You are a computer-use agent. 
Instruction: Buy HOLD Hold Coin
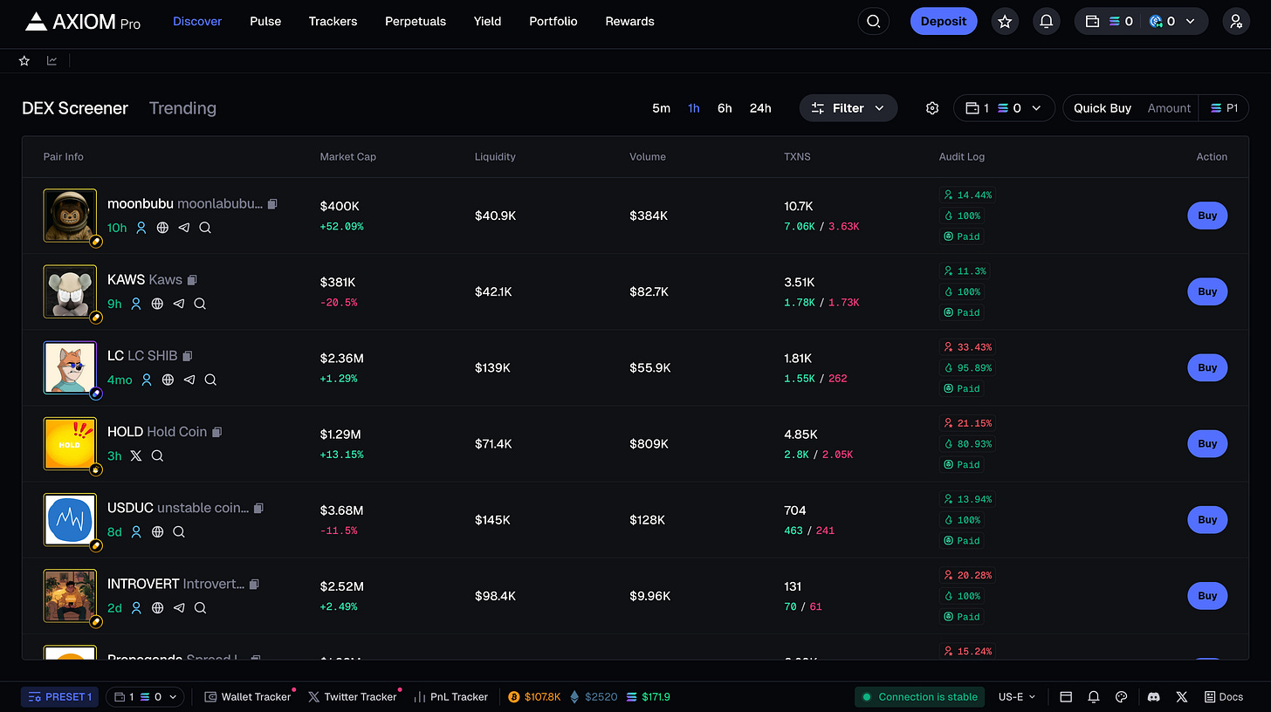pos(1207,443)
